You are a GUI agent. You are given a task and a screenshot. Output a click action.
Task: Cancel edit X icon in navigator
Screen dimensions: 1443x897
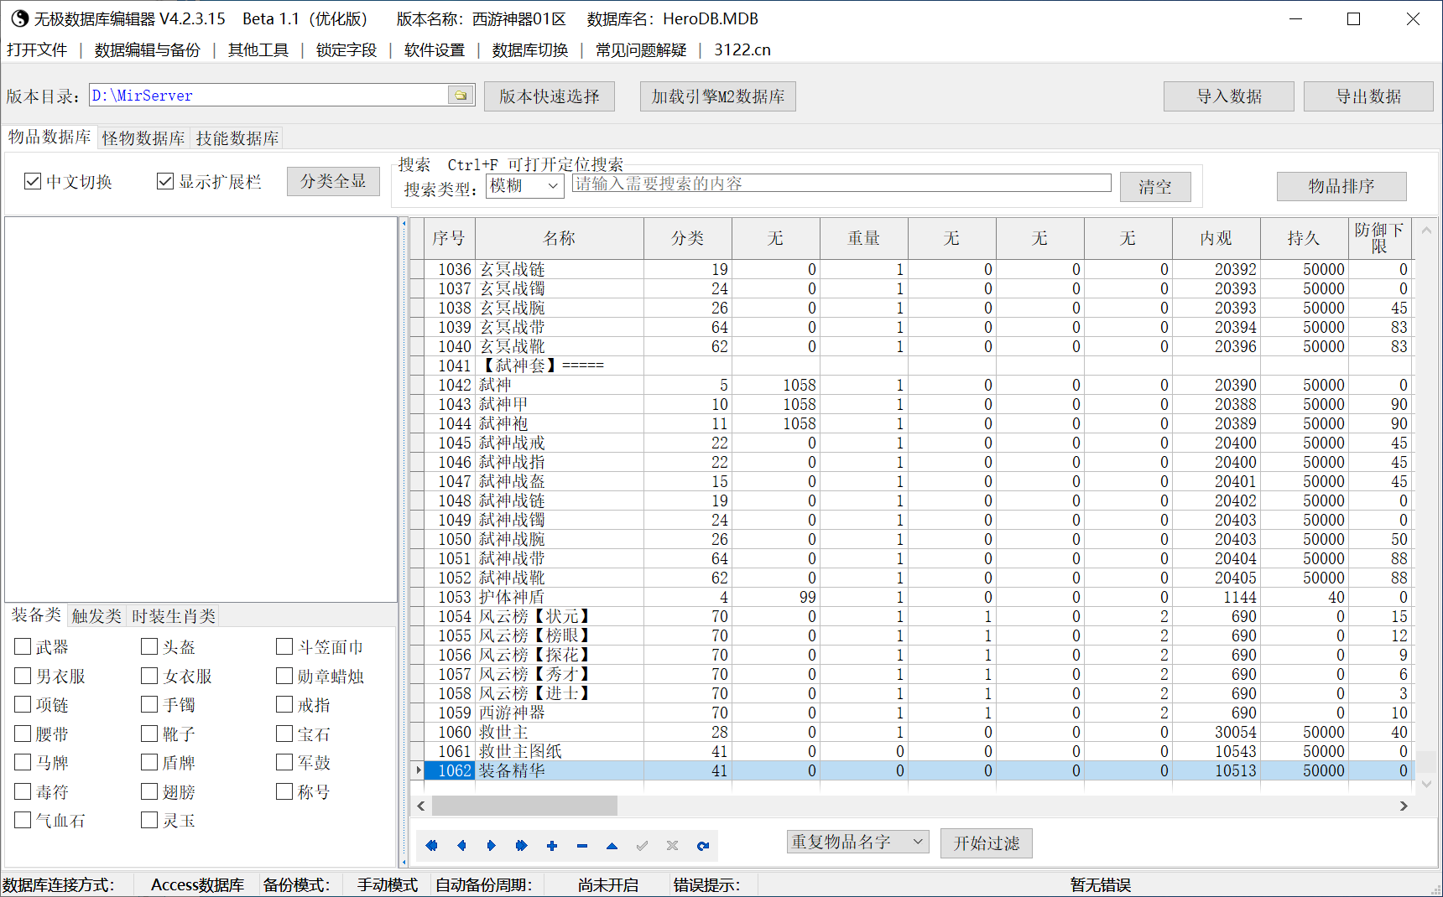[673, 845]
